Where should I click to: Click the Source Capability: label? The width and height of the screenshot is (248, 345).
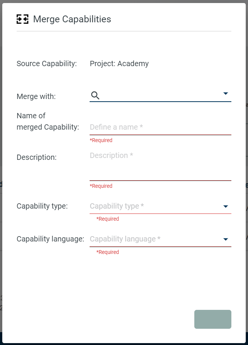(x=46, y=63)
